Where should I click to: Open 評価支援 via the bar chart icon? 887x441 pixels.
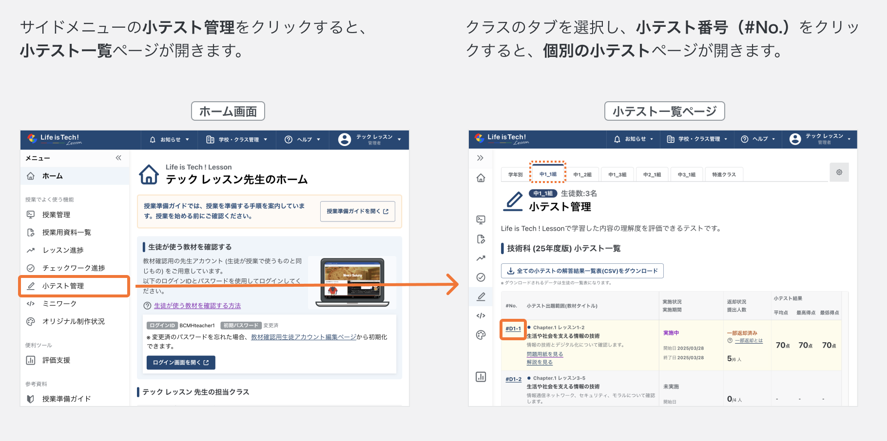[x=30, y=360]
